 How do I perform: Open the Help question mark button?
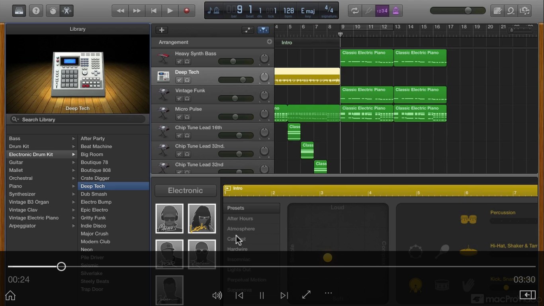[36, 11]
